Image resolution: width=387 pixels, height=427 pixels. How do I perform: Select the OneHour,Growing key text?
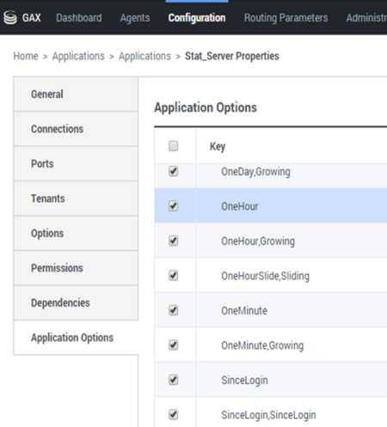258,241
